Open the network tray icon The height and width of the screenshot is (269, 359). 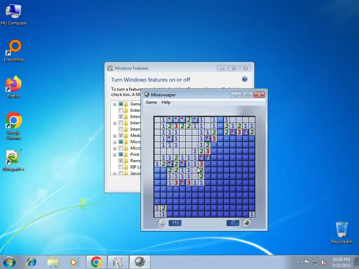click(x=315, y=262)
